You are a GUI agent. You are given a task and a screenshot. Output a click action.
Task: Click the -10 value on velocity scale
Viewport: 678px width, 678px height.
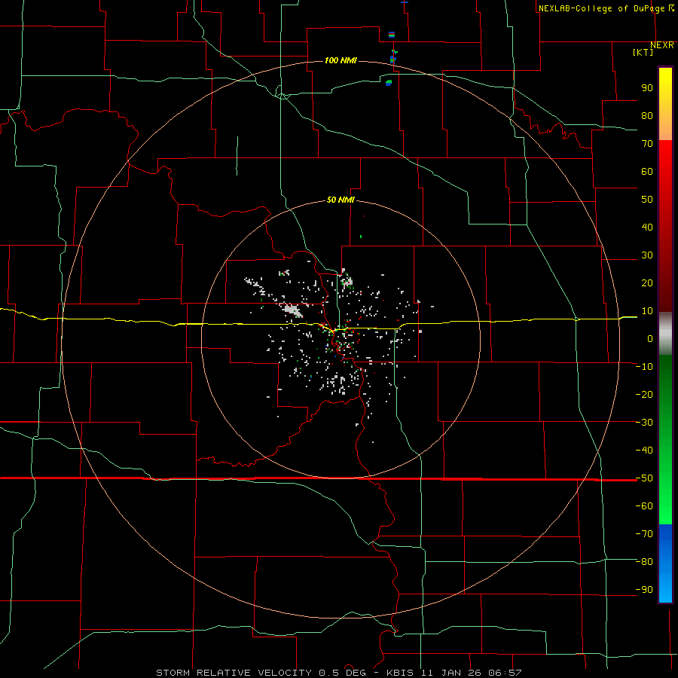point(644,367)
